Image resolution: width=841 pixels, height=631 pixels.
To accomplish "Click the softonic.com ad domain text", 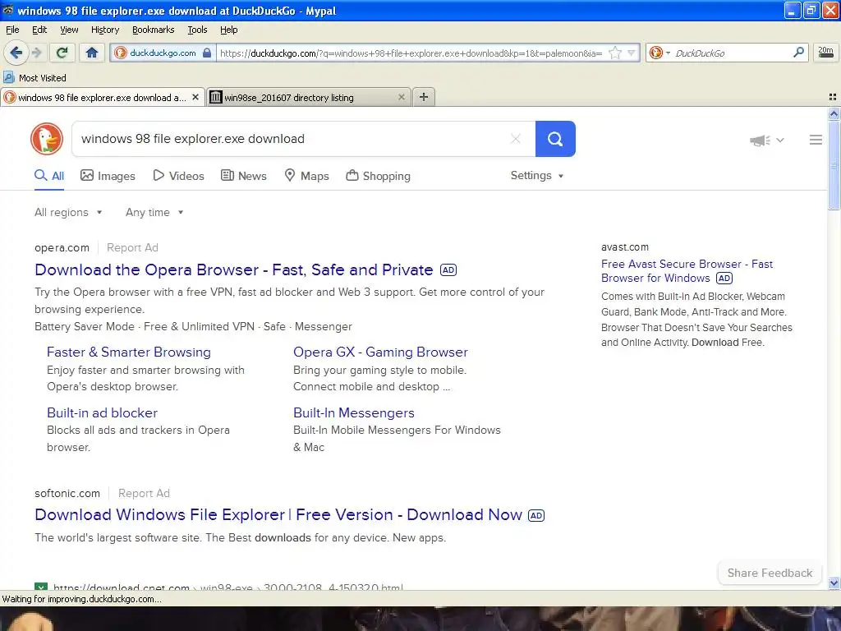I will pos(67,493).
